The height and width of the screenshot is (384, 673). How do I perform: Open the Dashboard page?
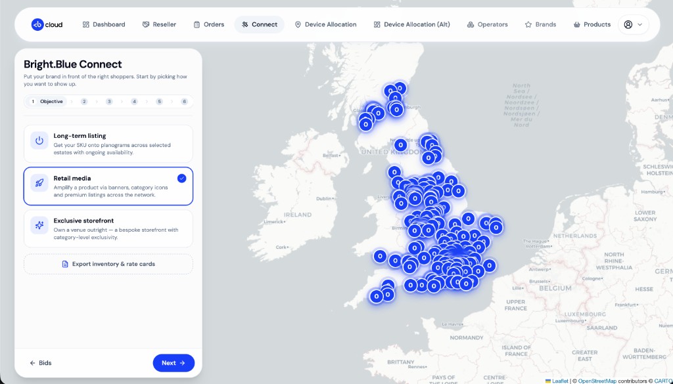click(x=103, y=24)
